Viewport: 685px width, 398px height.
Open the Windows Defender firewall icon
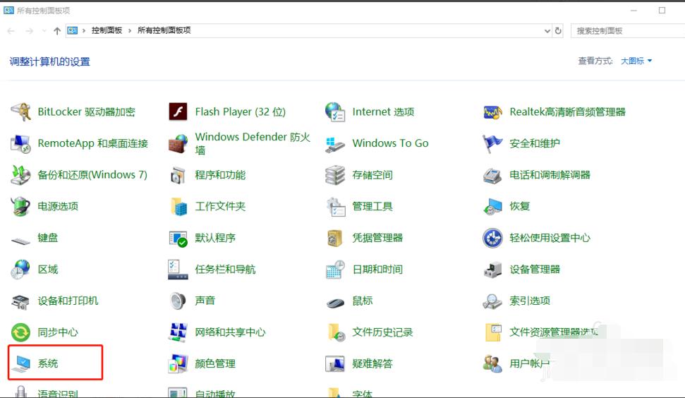(x=178, y=143)
